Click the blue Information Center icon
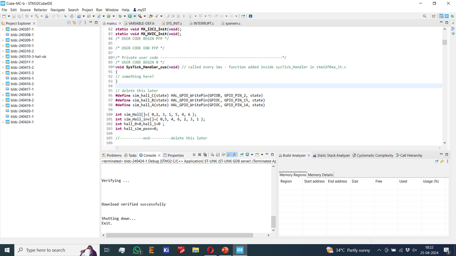Viewport: 456px width, 256px height. click(250, 16)
